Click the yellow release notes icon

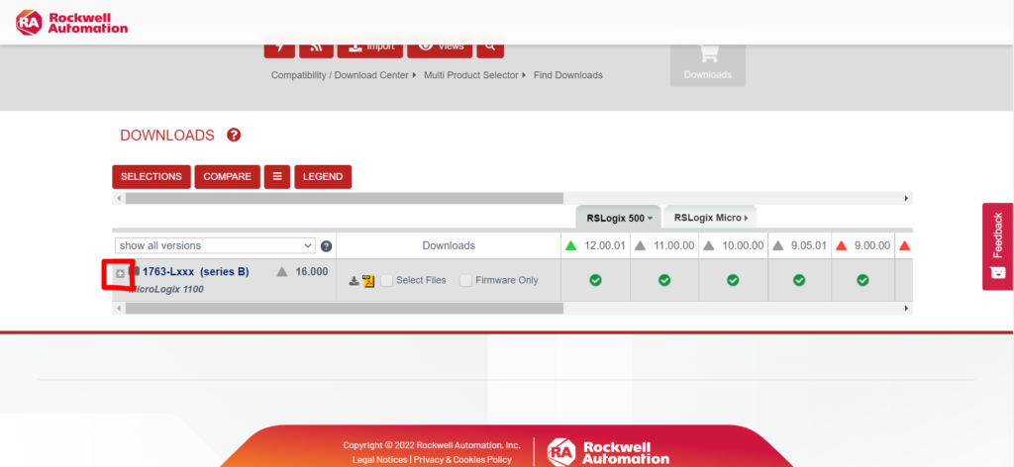click(368, 281)
